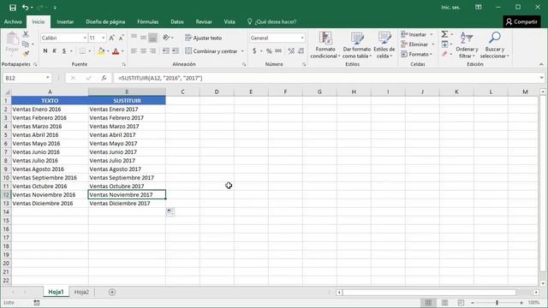Apply thousands separator style
The image size is (548, 308).
click(278, 51)
